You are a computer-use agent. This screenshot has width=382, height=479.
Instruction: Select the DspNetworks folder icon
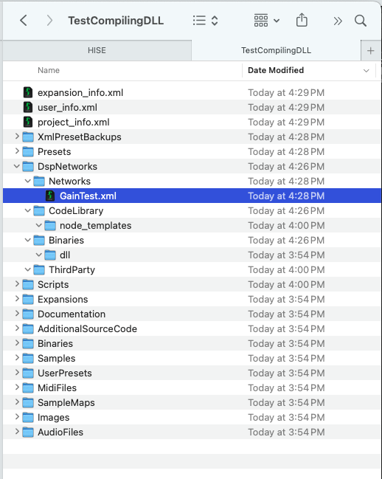coord(28,167)
